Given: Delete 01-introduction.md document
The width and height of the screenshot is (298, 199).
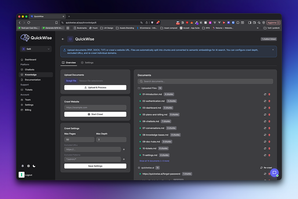Looking at the screenshot, I should coord(269,95).
